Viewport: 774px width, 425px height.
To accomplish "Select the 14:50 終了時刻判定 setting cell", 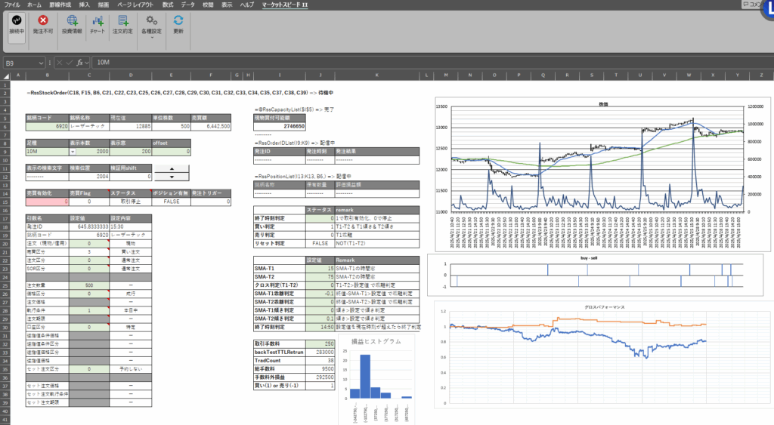I will click(x=320, y=328).
